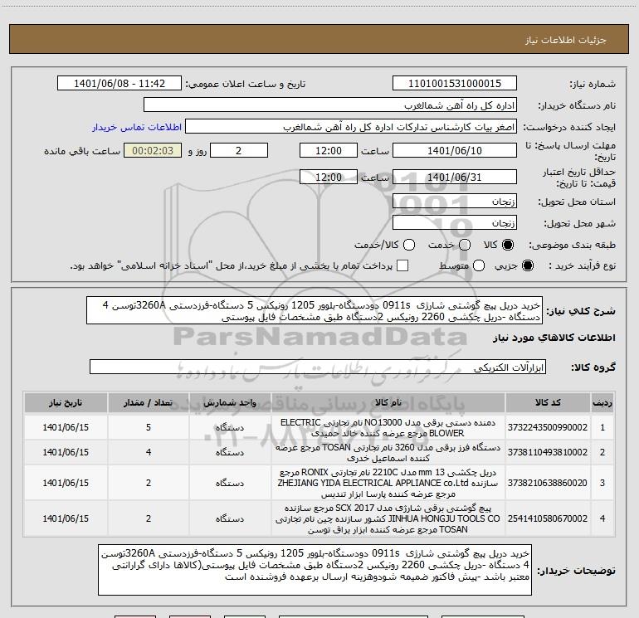Click product code 2541410580670002
Screen dimensions: 639x618
pyautogui.click(x=548, y=518)
